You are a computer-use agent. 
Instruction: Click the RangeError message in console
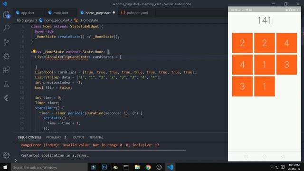[90, 145]
